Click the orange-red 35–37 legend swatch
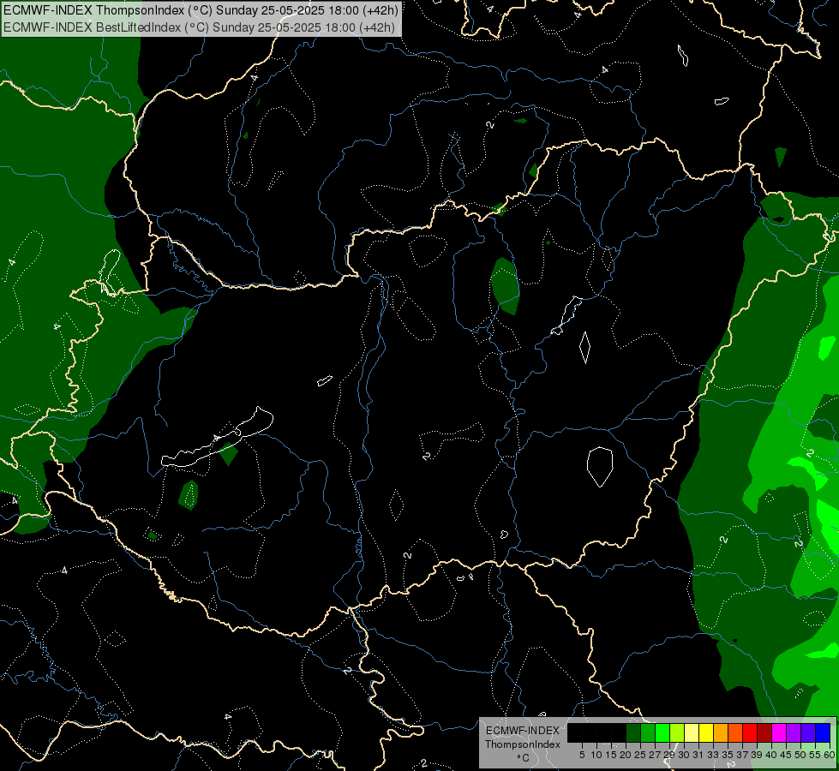This screenshot has height=771, width=839. [x=735, y=733]
